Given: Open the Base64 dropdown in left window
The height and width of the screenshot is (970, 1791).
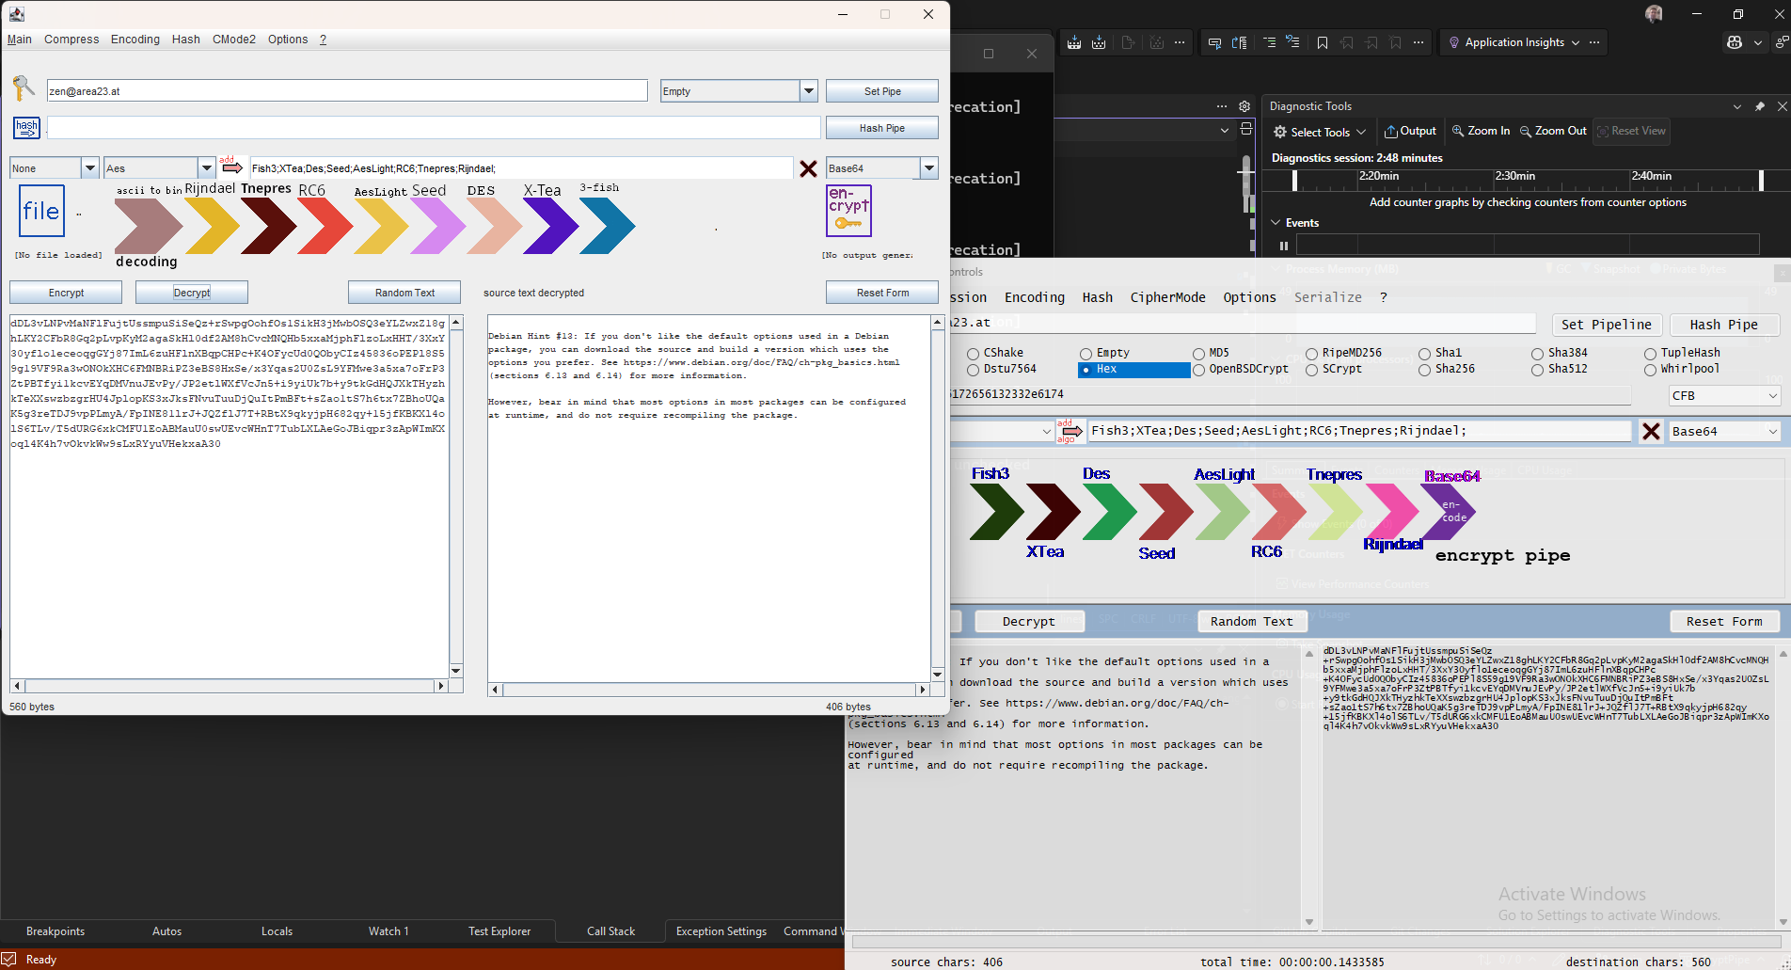Looking at the screenshot, I should (x=928, y=167).
